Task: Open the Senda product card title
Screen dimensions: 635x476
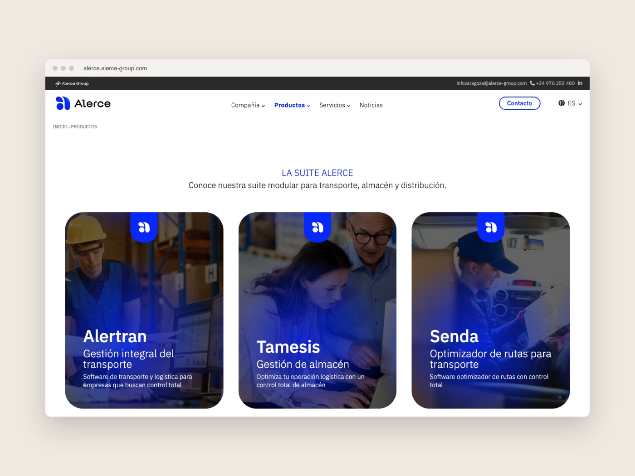Action: [454, 336]
